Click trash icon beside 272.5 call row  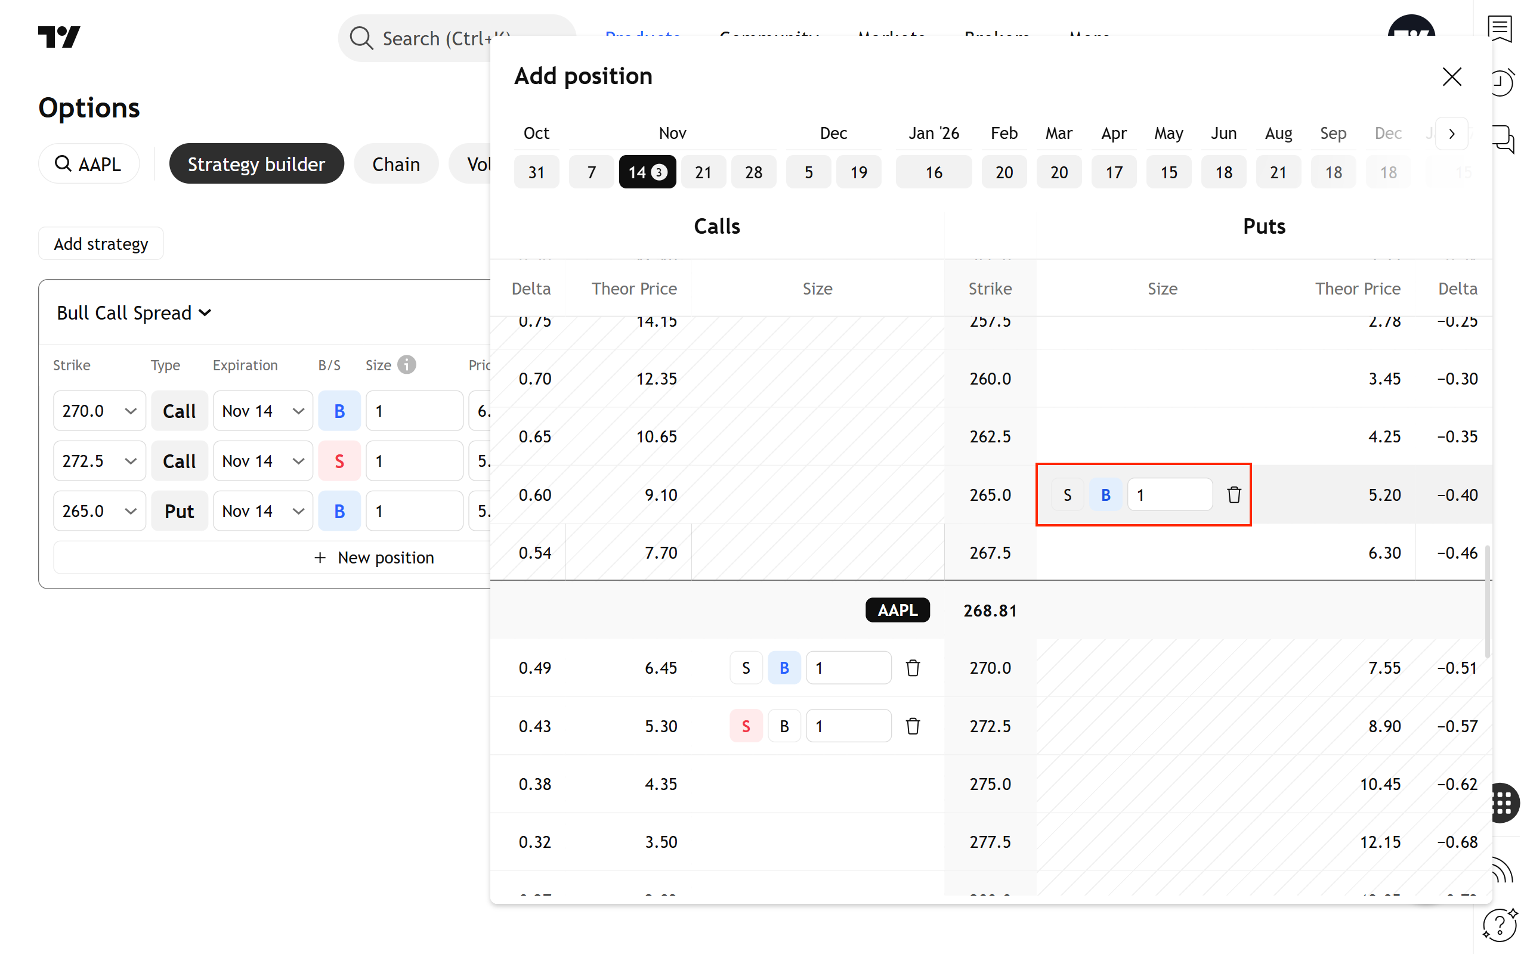pos(913,726)
